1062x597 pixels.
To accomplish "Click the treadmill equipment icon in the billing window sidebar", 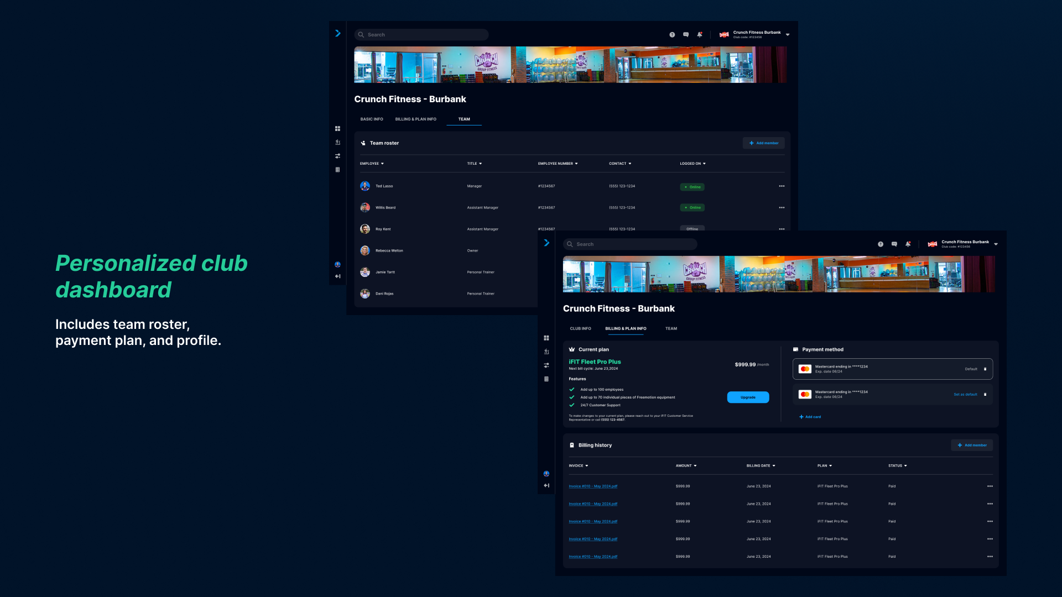I will coord(546,352).
